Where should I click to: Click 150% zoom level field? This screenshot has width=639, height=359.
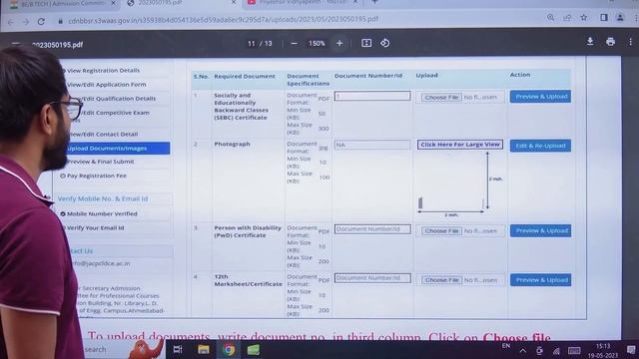pyautogui.click(x=317, y=43)
